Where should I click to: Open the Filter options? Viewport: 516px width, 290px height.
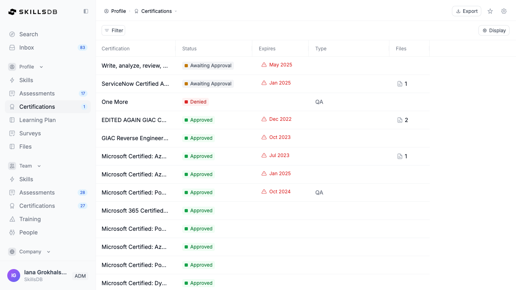coord(113,31)
